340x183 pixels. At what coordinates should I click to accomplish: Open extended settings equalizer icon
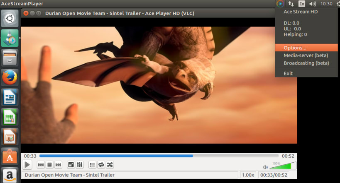(80, 165)
